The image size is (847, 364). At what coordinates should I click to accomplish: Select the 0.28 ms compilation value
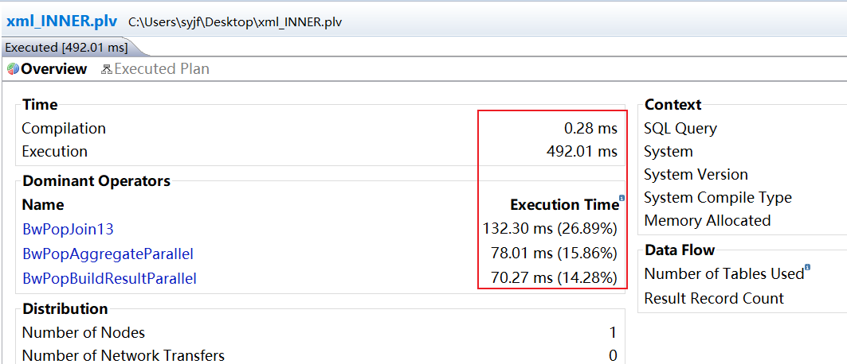click(x=590, y=128)
